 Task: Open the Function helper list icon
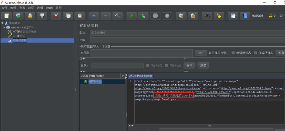[x=233, y=16]
